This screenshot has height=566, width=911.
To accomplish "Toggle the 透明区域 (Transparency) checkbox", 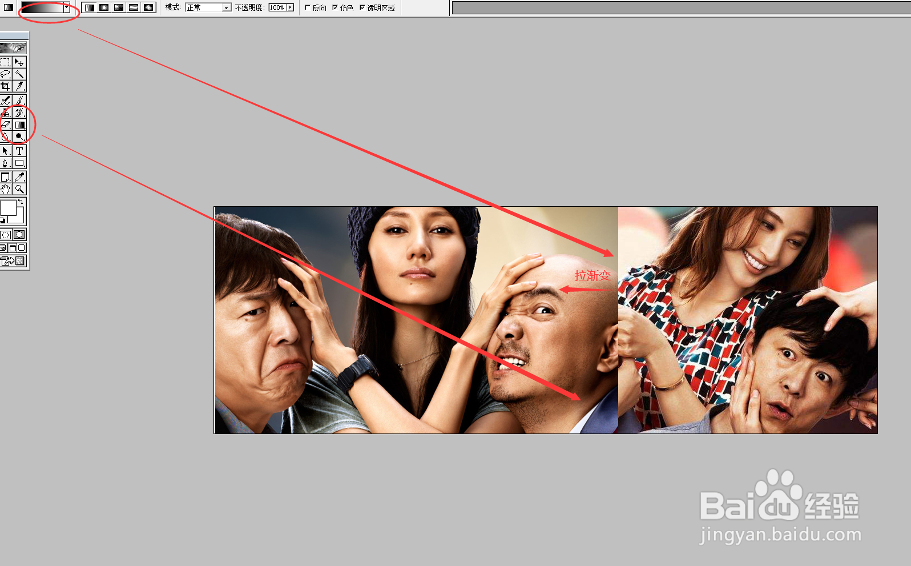I will tap(362, 7).
